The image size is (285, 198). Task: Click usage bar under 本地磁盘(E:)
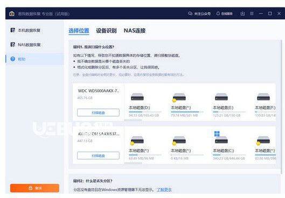click(x=229, y=112)
